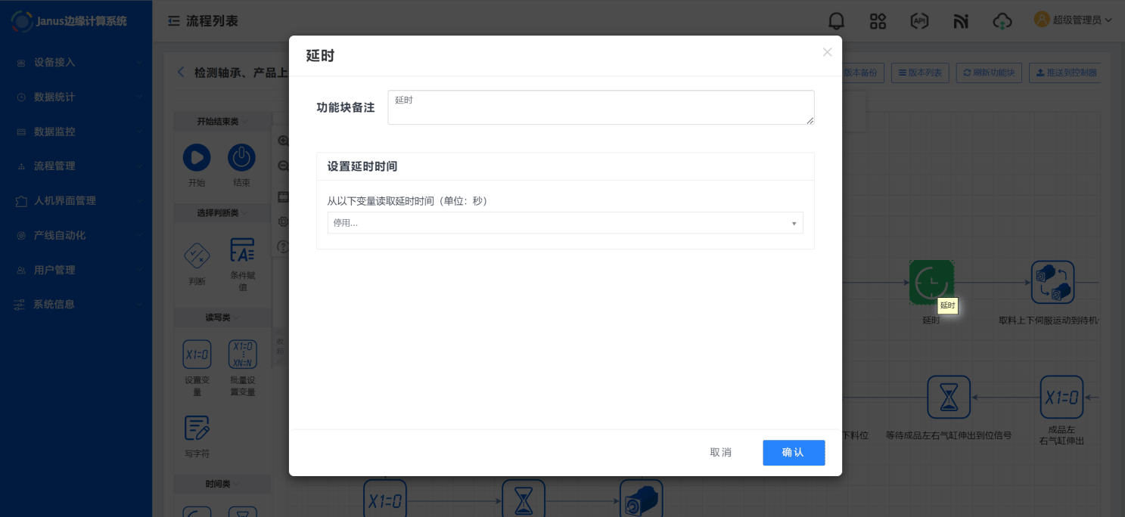Image resolution: width=1125 pixels, height=517 pixels.
Task: Click the notification bell icon
Action: click(836, 20)
